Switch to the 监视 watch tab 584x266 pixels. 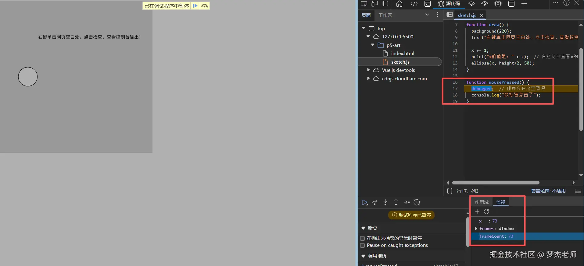(x=501, y=202)
